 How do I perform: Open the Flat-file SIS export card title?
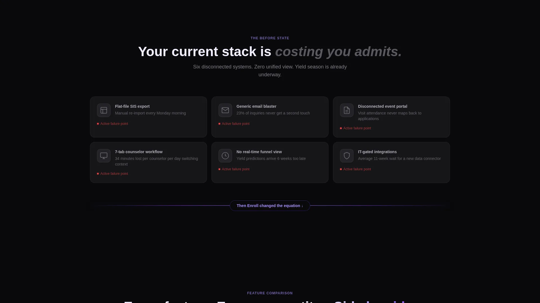tap(132, 106)
